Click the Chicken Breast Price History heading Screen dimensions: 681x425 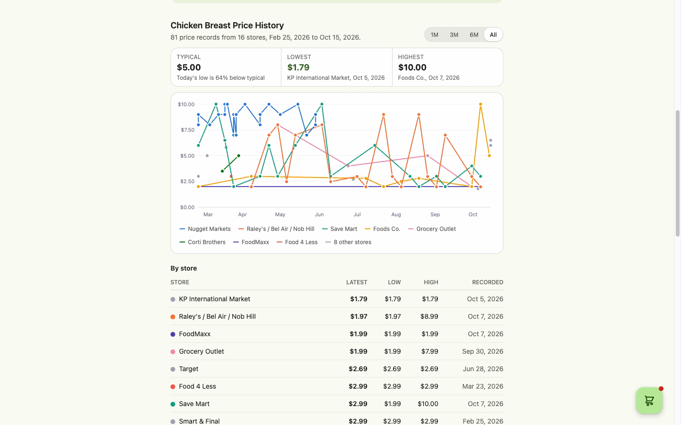pos(227,25)
